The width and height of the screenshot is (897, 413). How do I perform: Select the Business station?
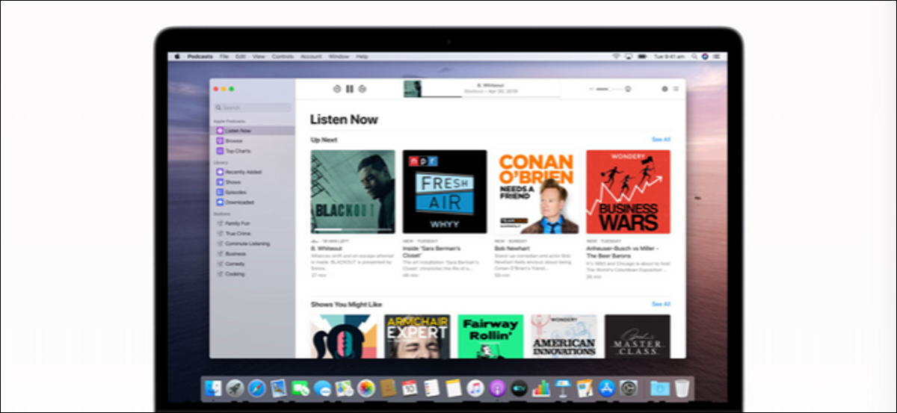coord(253,254)
